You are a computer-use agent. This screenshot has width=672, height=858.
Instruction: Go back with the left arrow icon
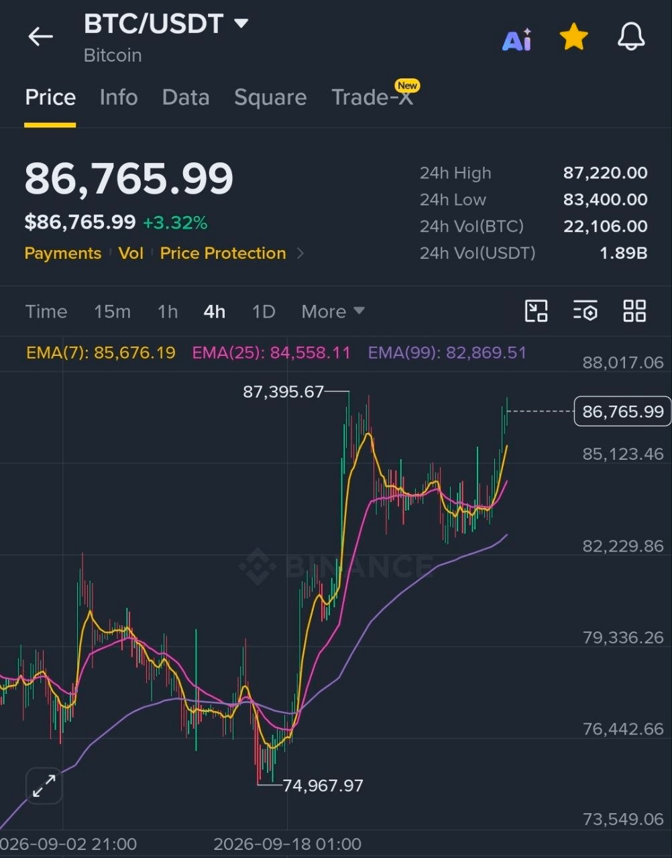tap(40, 37)
